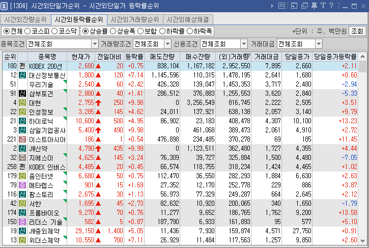Click the window number 1 icon in title bar
The width and height of the screenshot is (369, 248).
4,6
